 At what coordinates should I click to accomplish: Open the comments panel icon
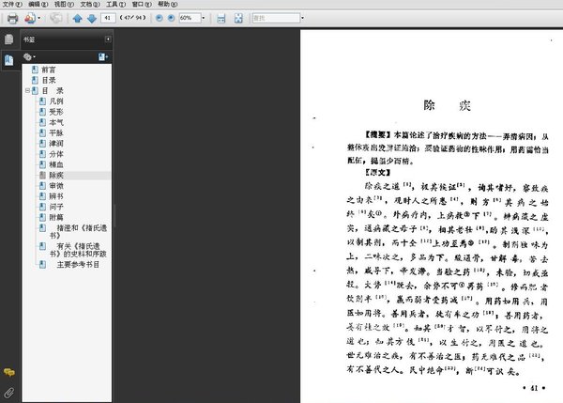pyautogui.click(x=8, y=374)
